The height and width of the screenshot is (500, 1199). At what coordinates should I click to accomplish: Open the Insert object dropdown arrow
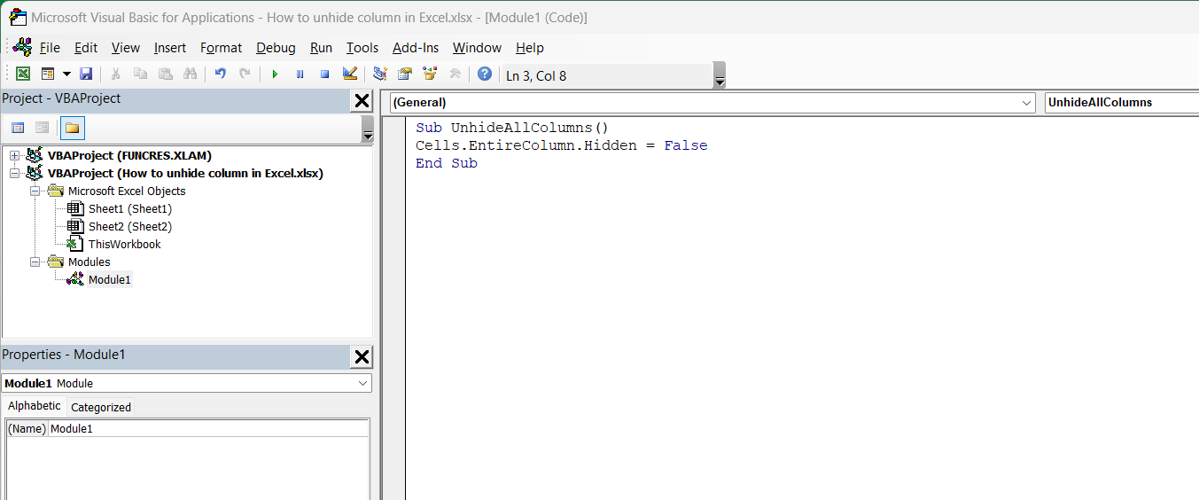[x=66, y=74]
